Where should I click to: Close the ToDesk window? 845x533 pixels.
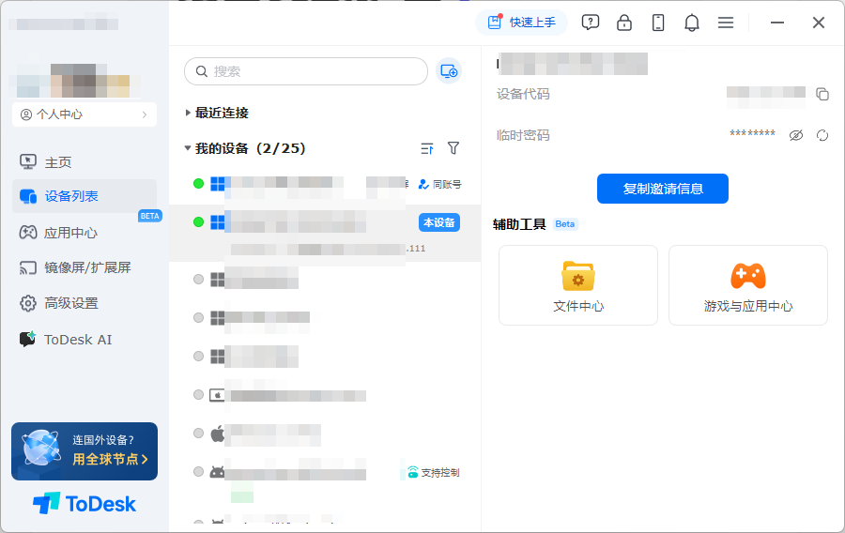pyautogui.click(x=819, y=23)
